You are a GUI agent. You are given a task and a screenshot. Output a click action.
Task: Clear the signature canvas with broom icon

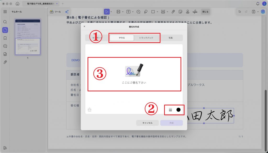[90, 110]
